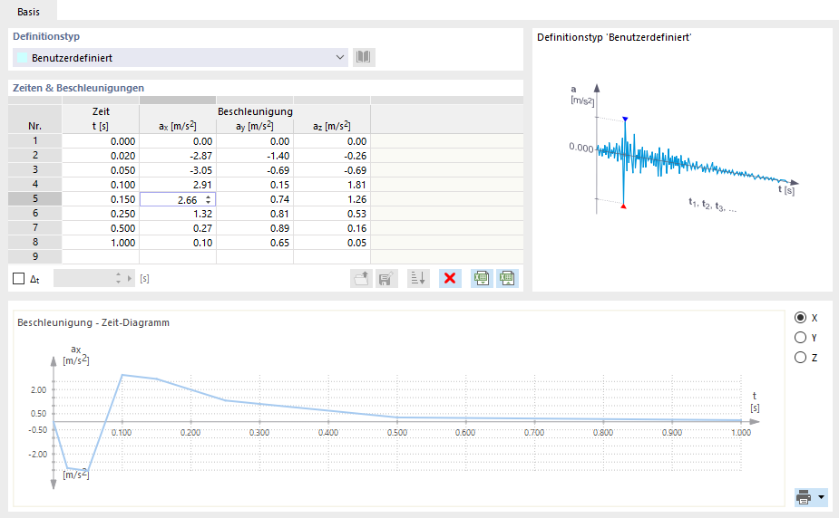Open the accelerogram library book icon
The width and height of the screenshot is (839, 518).
coord(364,57)
